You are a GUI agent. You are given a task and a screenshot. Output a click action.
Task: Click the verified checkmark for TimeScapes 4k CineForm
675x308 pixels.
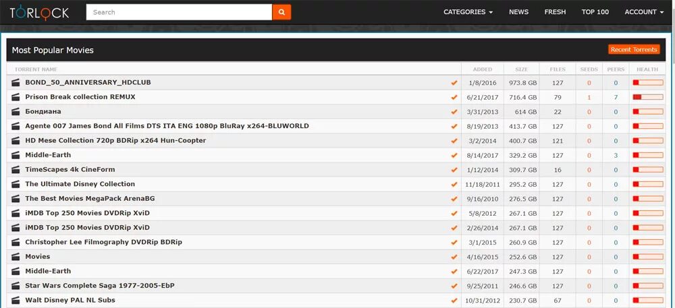pos(454,170)
